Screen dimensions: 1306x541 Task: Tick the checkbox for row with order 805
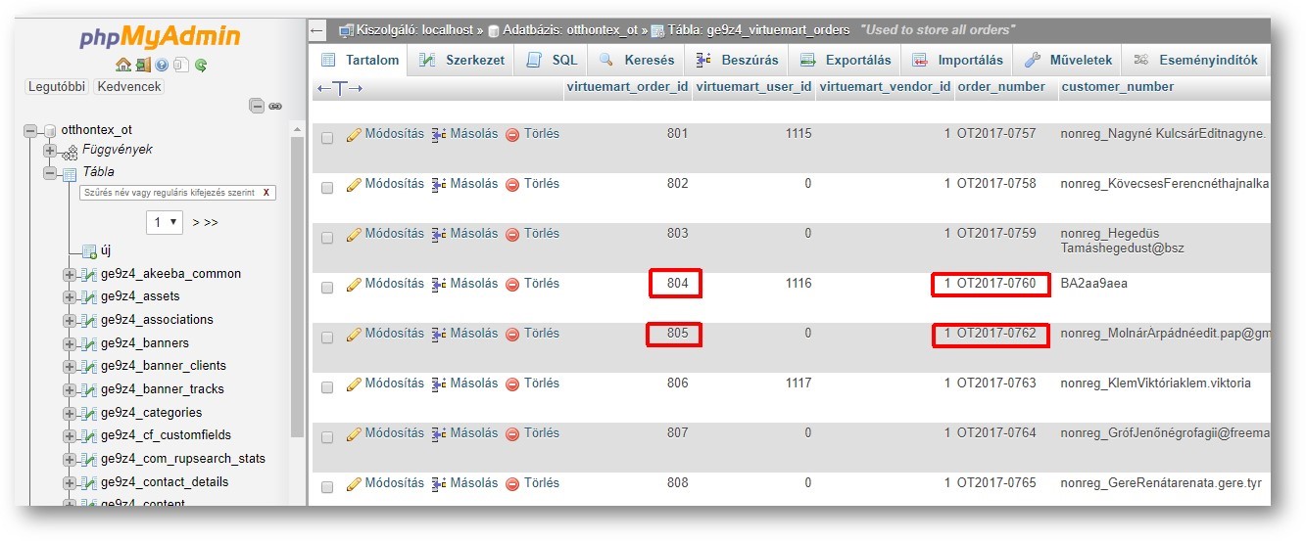(x=327, y=338)
